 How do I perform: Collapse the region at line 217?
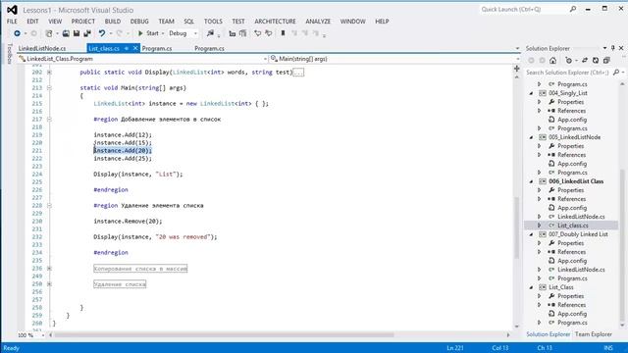click(49, 120)
